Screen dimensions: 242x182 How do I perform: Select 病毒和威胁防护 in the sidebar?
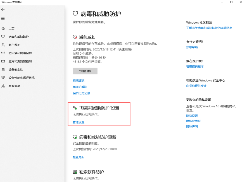point(19,37)
